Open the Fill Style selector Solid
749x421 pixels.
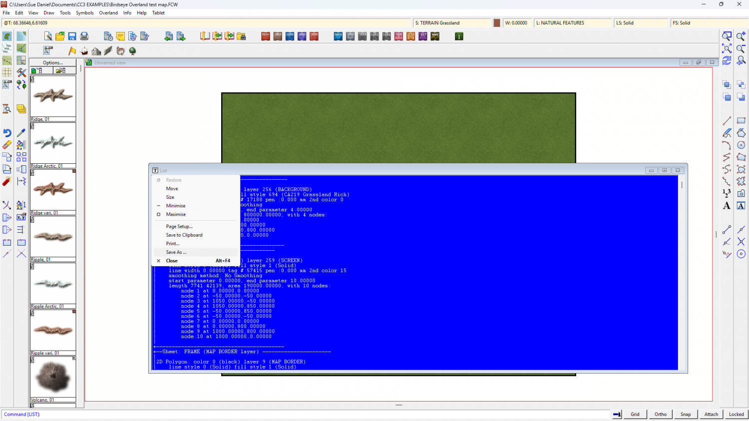[x=709, y=23]
